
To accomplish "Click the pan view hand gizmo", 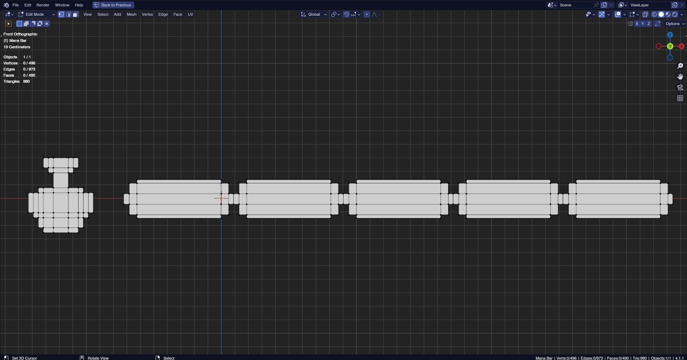I will (x=680, y=77).
